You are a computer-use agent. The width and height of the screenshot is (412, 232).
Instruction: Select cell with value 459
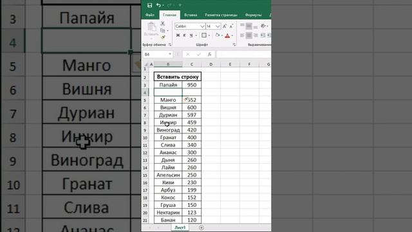tap(192, 122)
